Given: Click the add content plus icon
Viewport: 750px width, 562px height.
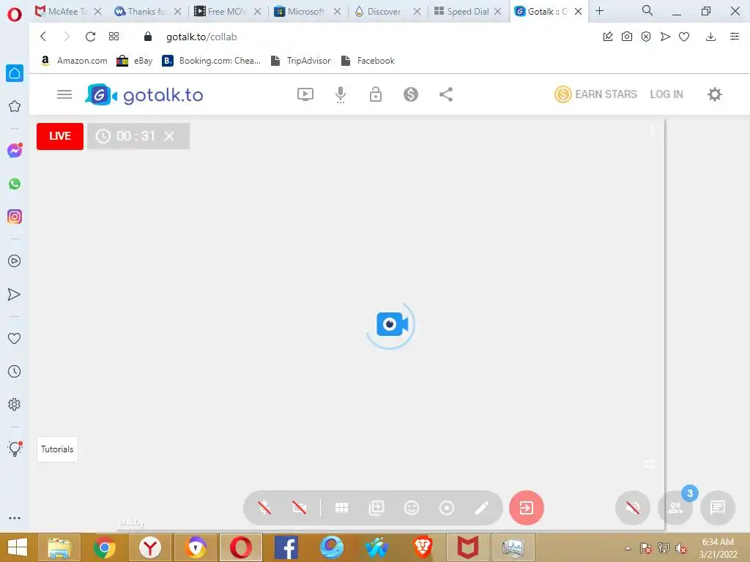Looking at the screenshot, I should tap(376, 508).
